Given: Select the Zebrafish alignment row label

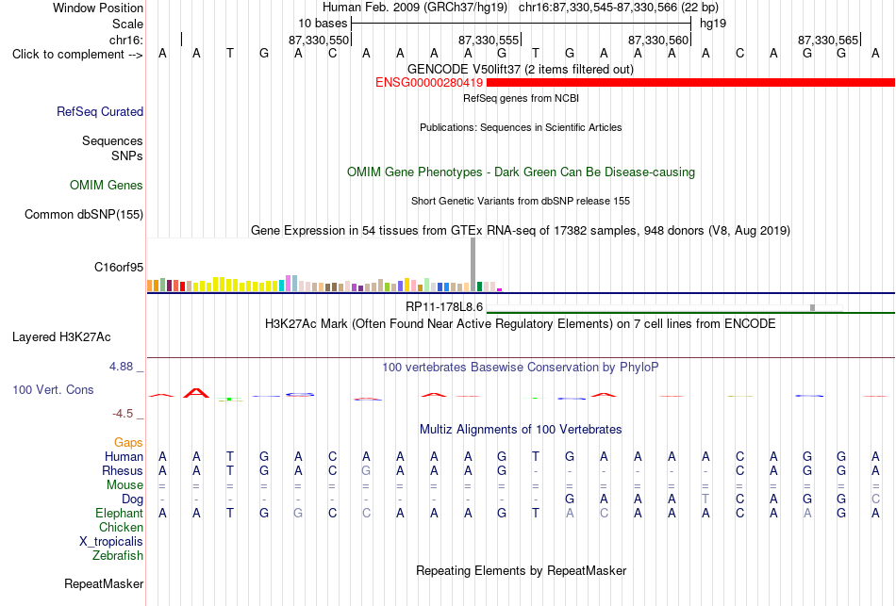Looking at the screenshot, I should click(118, 555).
